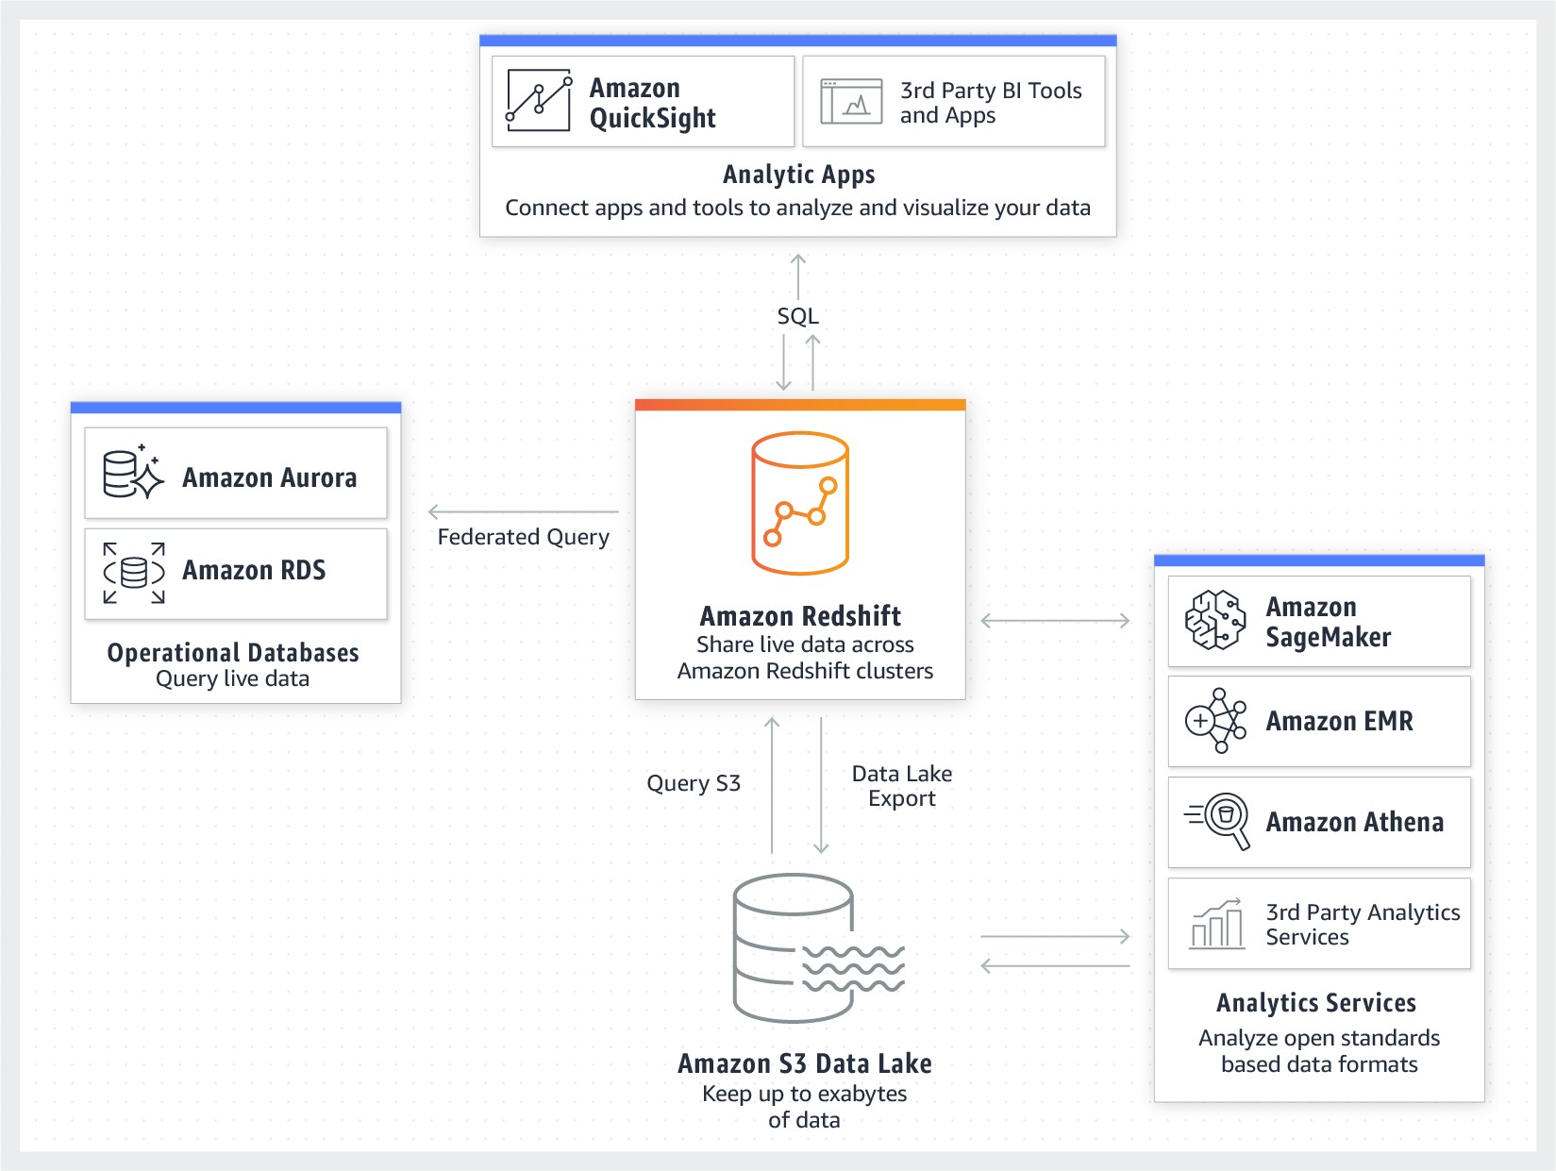The image size is (1556, 1171).
Task: Click the "Query live data" caption
Action: tap(232, 679)
